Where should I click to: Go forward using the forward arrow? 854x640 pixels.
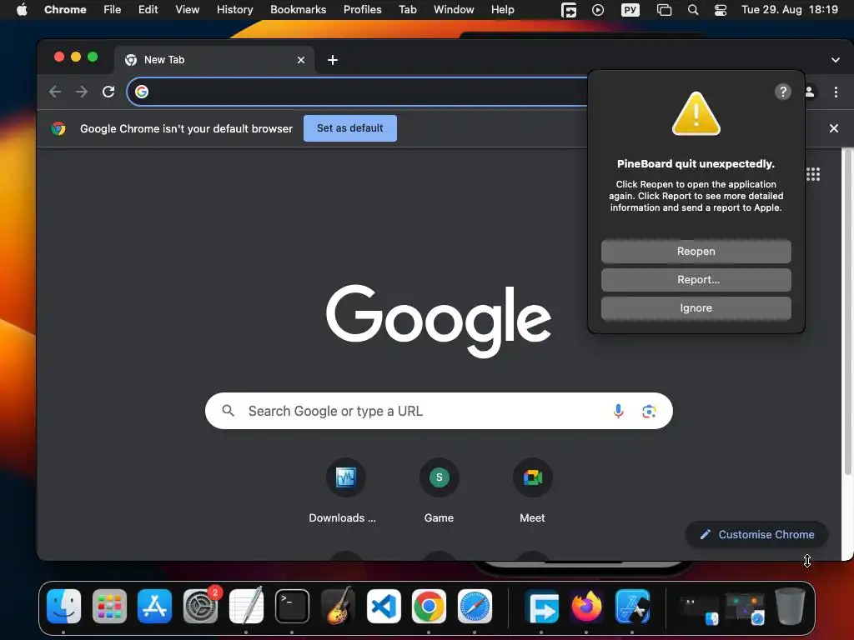pyautogui.click(x=82, y=92)
